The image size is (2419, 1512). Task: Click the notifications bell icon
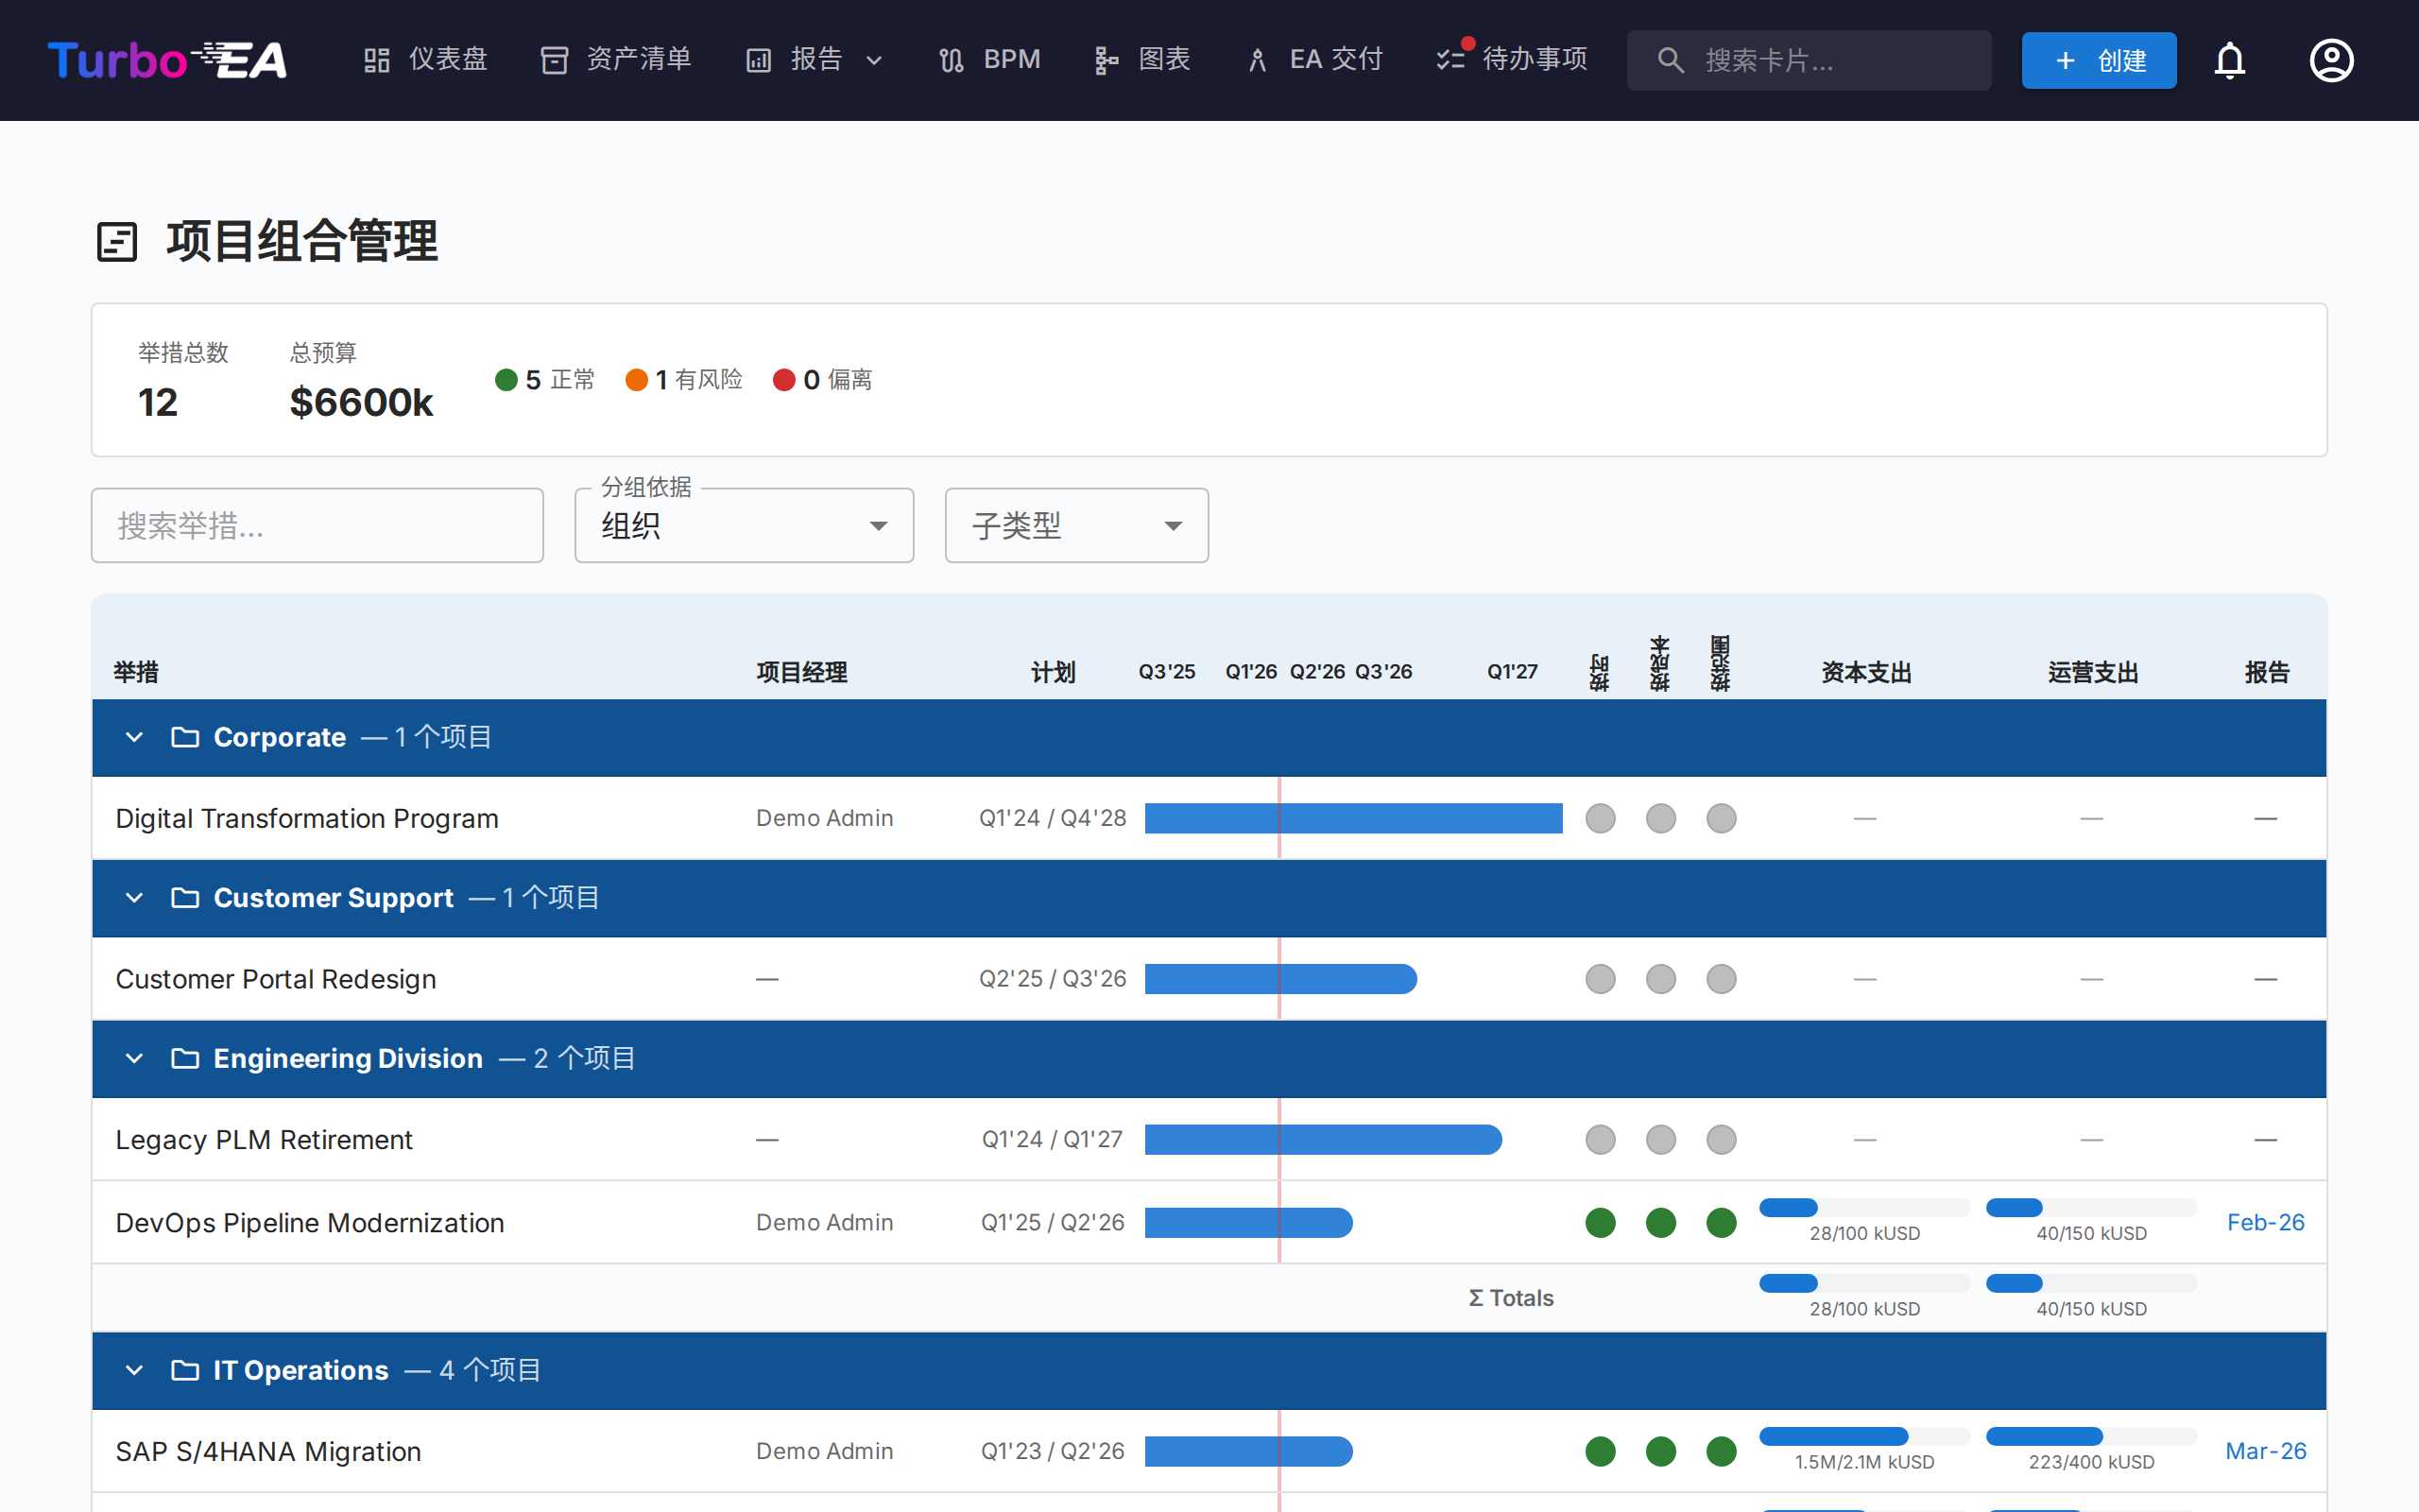coord(2229,61)
